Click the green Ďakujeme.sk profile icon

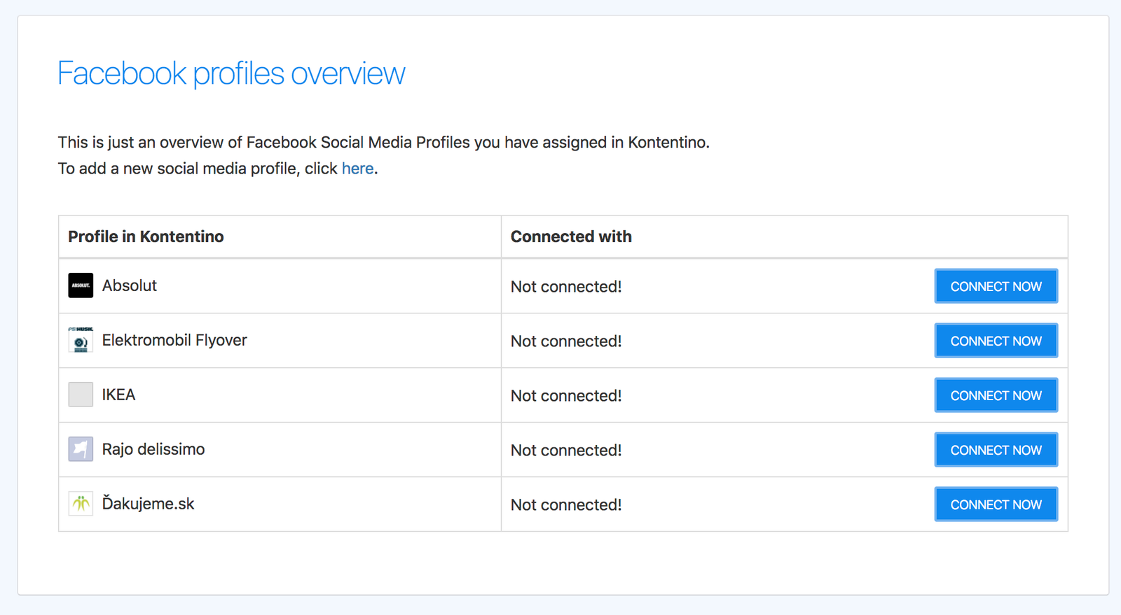(x=81, y=504)
